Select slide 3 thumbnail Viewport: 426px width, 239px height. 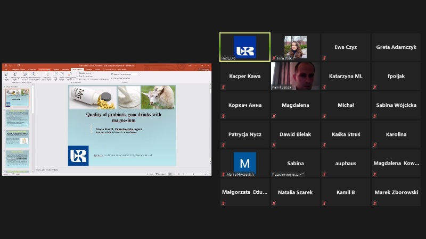[x=18, y=139]
